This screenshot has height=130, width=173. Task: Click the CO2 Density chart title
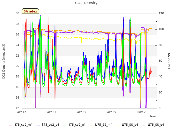click(86, 3)
